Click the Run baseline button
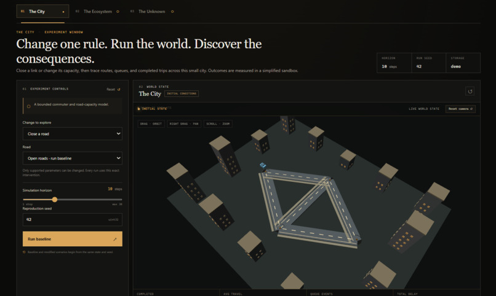 pyautogui.click(x=73, y=239)
